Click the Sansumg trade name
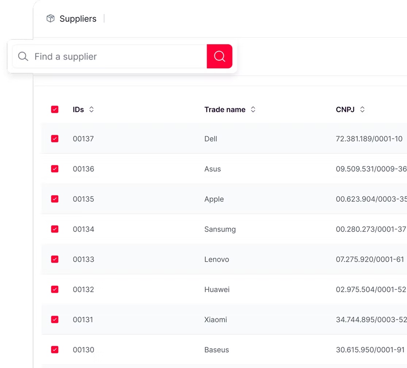 tap(220, 229)
